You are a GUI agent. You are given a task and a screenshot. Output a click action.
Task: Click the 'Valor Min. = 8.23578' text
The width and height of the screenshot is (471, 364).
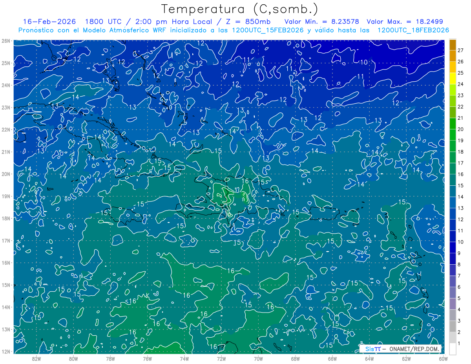321,22
